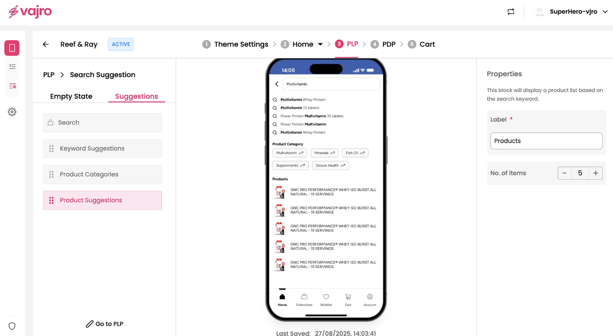Expand the SuperHero-vjro account dropdown
This screenshot has width=613, height=336.
[x=605, y=12]
